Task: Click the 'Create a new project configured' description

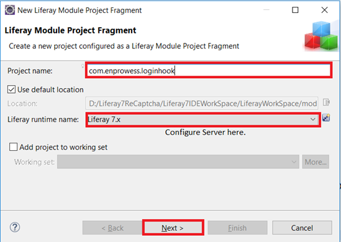Action: pos(124,46)
